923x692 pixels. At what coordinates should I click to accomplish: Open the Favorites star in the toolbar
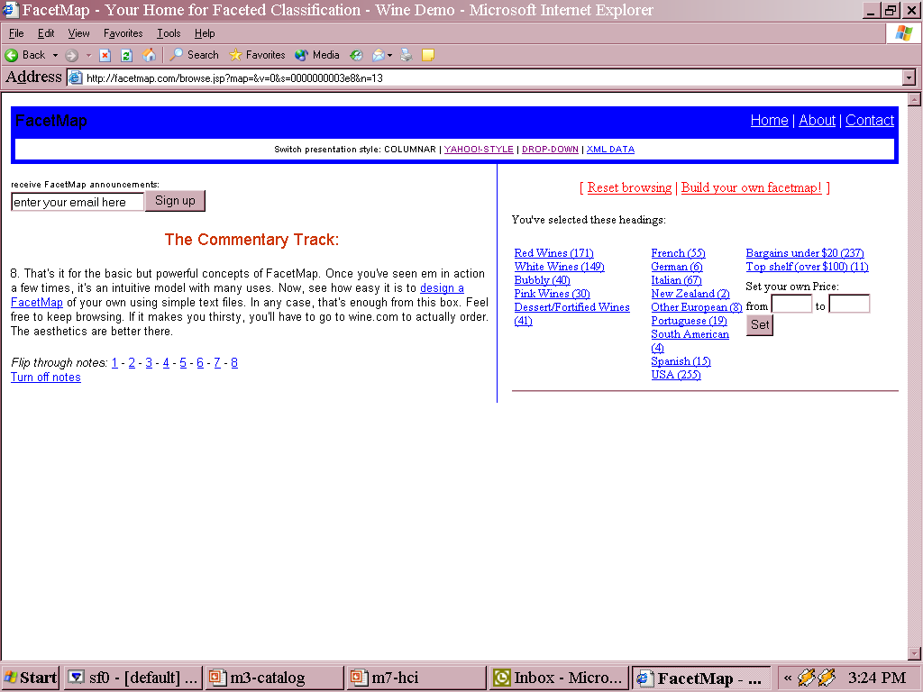[257, 55]
